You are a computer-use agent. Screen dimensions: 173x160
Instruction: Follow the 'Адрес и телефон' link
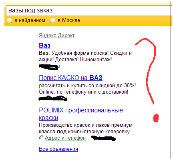pyautogui.click(x=65, y=138)
